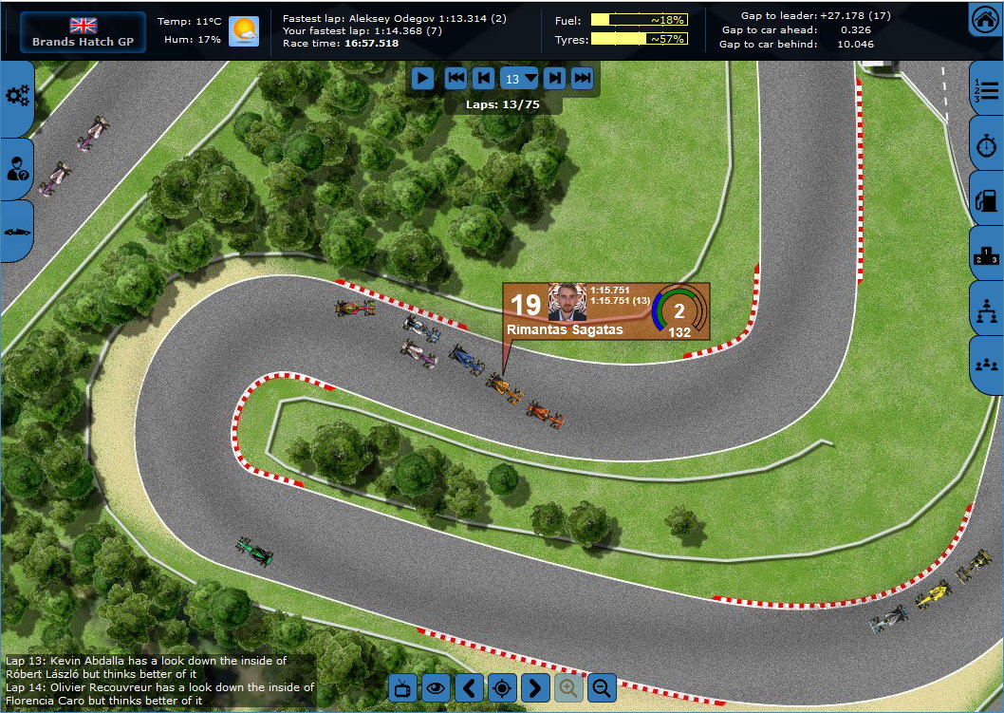The height and width of the screenshot is (713, 1004).
Task: Open the podium results panel
Action: 984,256
